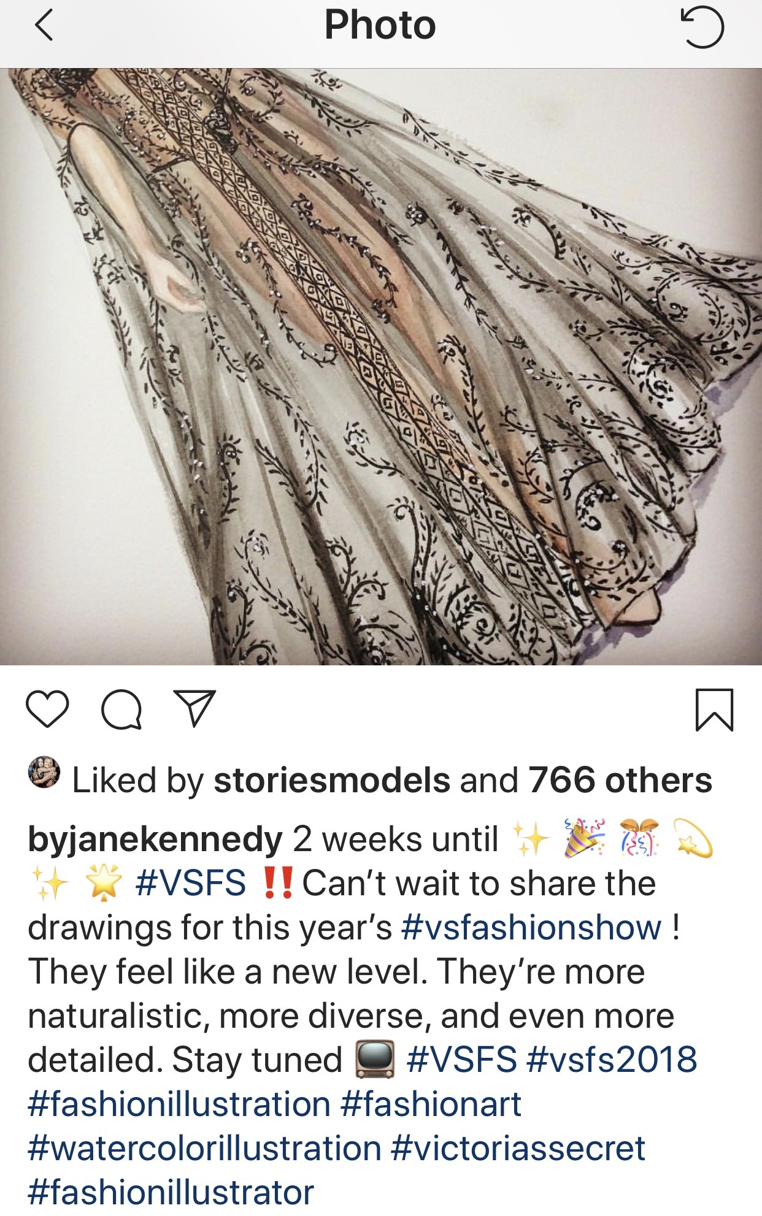The height and width of the screenshot is (1216, 762).
Task: Open the #victoriassecret hashtag
Action: pos(518,1149)
